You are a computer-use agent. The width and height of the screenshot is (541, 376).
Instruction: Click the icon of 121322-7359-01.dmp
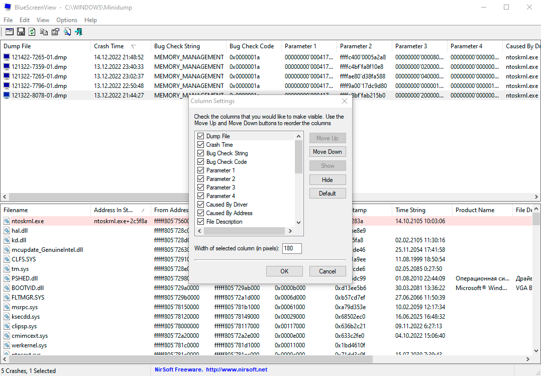click(7, 67)
